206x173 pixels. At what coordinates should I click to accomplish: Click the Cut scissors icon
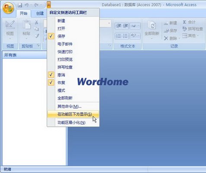coord(36,22)
